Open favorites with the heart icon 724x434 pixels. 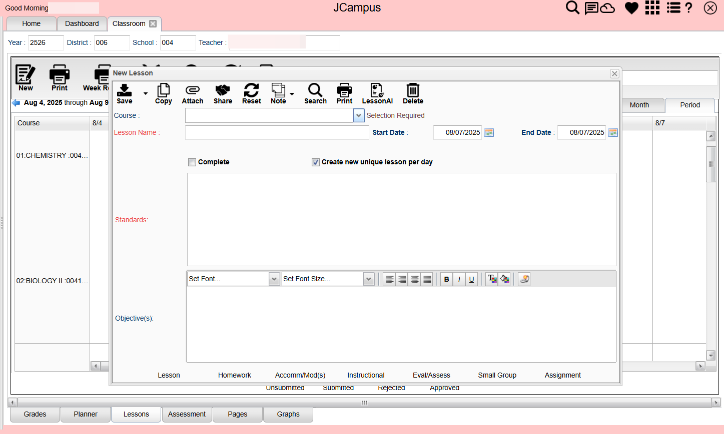(631, 8)
